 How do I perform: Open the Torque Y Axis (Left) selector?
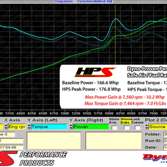click(x=49, y=127)
